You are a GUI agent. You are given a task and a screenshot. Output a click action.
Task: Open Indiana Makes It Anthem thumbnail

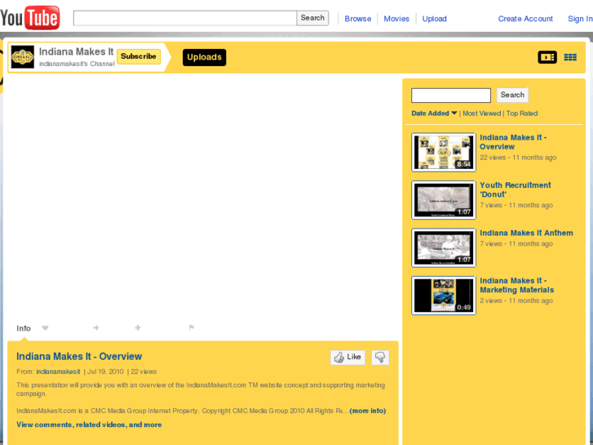coord(444,247)
